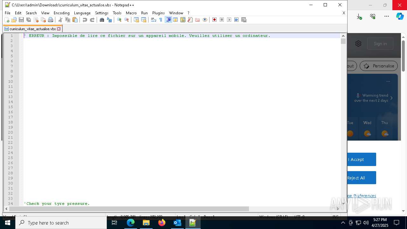
Task: Toggle the Indent Guide icon
Action: pos(169,20)
